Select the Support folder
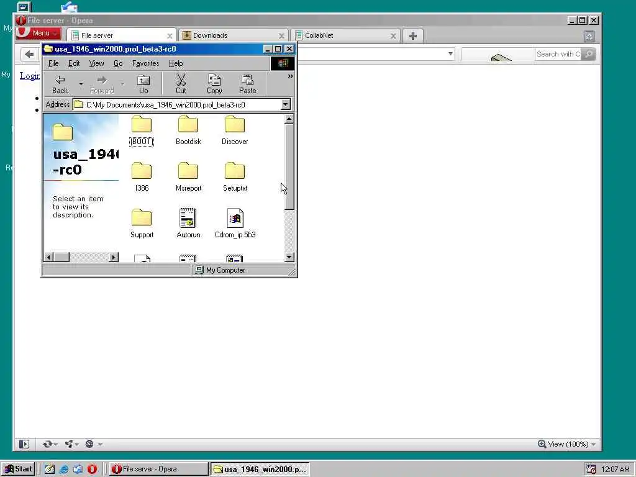Screen dimensions: 636x477 [142, 224]
